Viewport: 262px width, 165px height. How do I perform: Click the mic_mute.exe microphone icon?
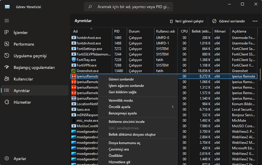[x=73, y=120]
